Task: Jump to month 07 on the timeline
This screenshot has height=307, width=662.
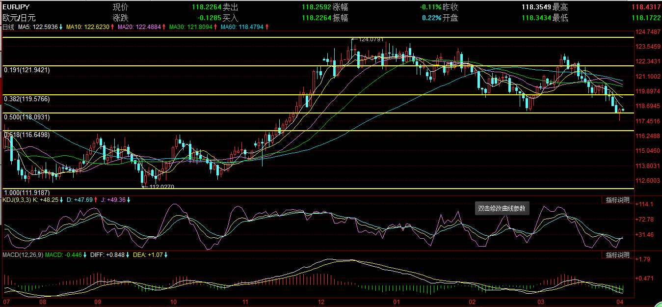Action: (x=6, y=302)
